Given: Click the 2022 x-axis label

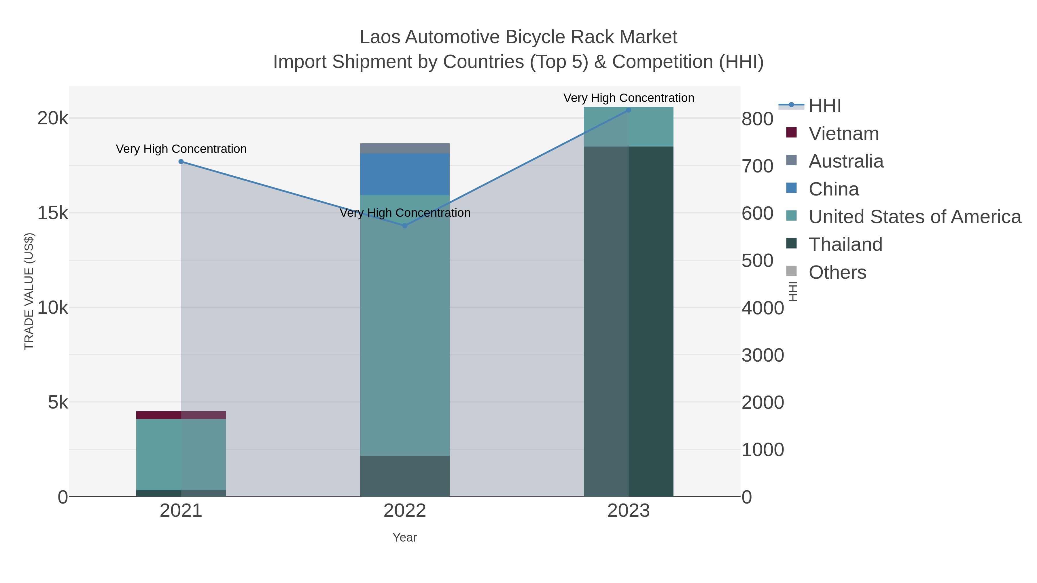Looking at the screenshot, I should 405,511.
